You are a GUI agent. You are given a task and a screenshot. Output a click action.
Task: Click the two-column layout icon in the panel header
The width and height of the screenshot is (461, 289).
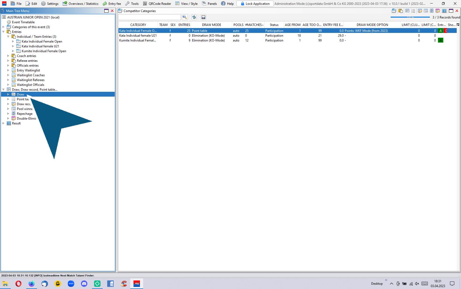coord(426,11)
